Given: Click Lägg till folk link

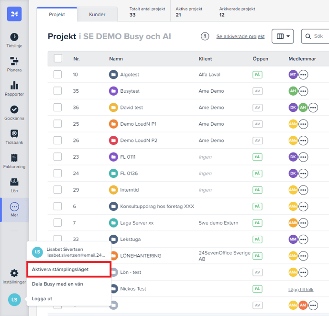Looking at the screenshot, I should pos(301,289).
